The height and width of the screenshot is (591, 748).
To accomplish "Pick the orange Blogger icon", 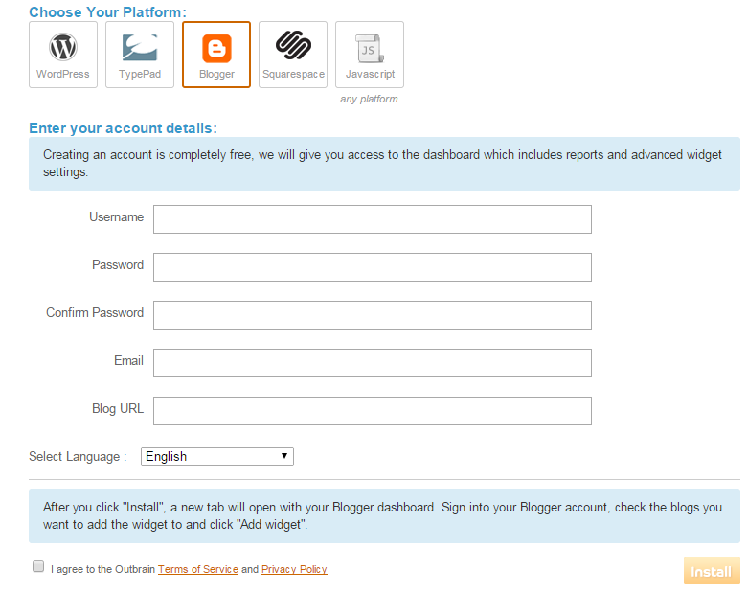I will tap(216, 48).
